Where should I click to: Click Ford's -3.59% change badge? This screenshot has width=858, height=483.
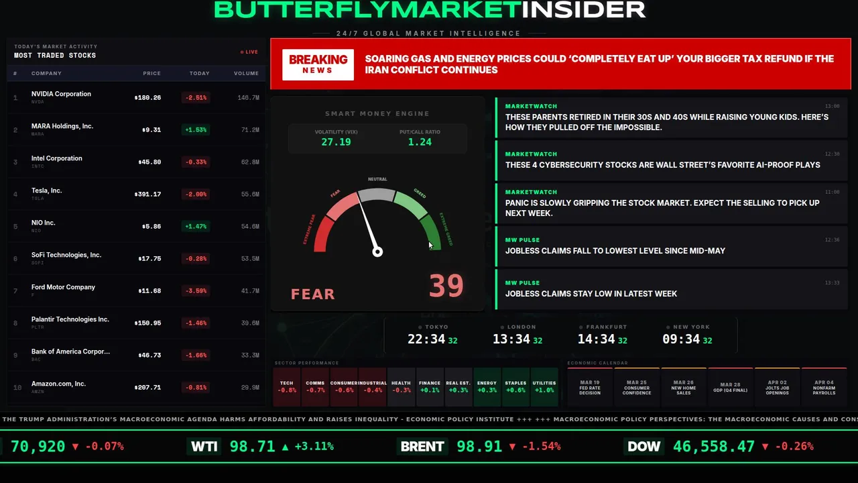196,291
